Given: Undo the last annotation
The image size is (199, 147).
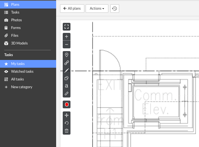Looking at the screenshot, I should 67,123.
